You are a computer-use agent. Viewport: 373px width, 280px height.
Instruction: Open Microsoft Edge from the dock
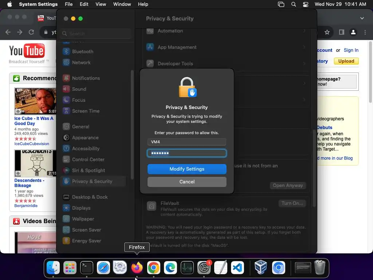tap(170, 267)
